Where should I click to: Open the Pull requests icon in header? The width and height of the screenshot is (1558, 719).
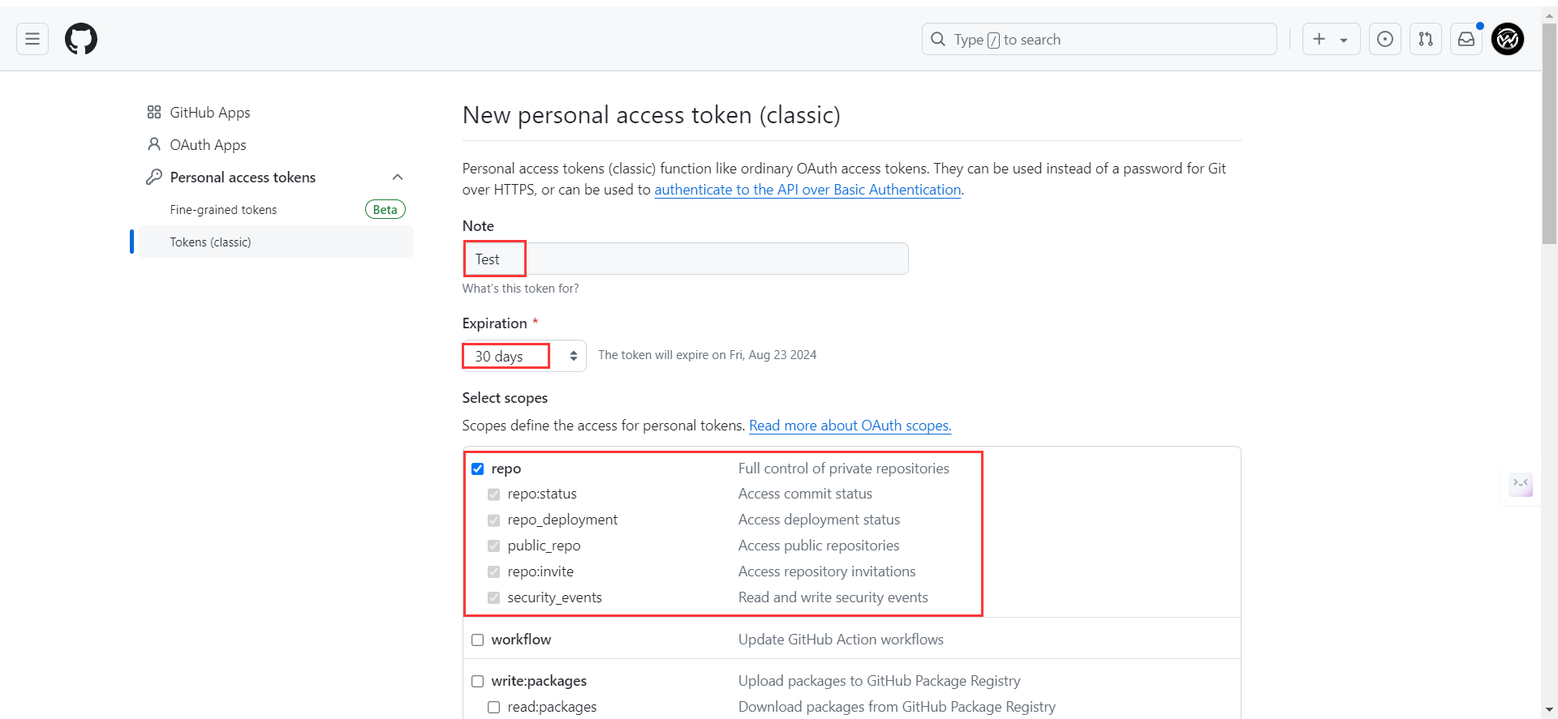pyautogui.click(x=1426, y=39)
